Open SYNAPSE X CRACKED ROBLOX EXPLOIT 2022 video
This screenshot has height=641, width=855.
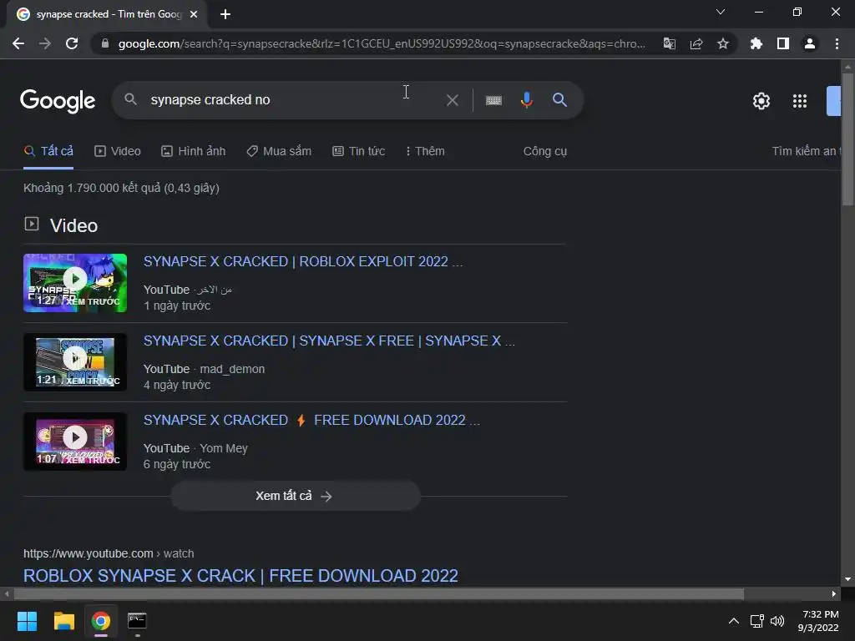click(302, 261)
